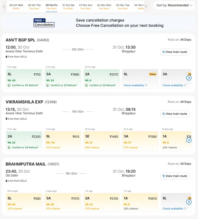The width and height of the screenshot is (198, 219).
Task: Click the previous dates arrow in date strip
Action: 4,6
